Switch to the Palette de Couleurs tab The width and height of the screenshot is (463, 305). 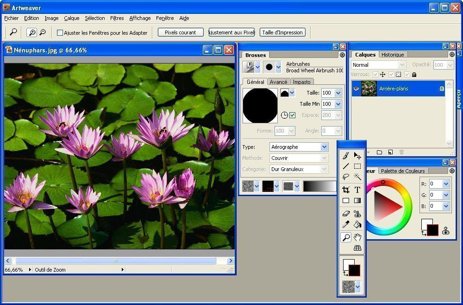click(x=403, y=171)
